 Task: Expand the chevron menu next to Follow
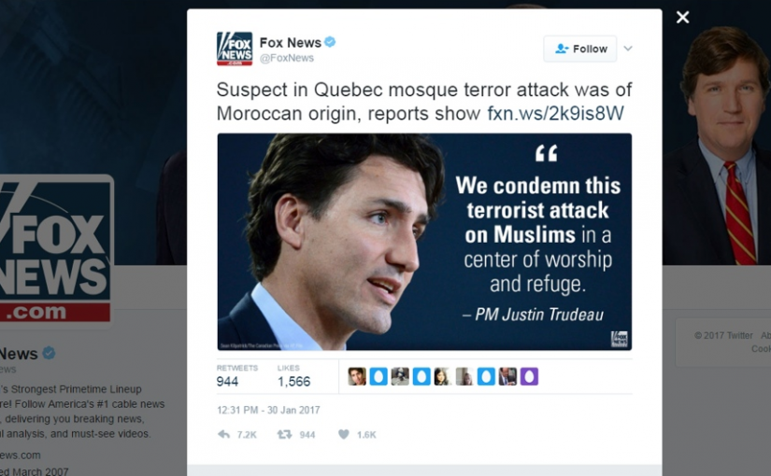click(628, 49)
